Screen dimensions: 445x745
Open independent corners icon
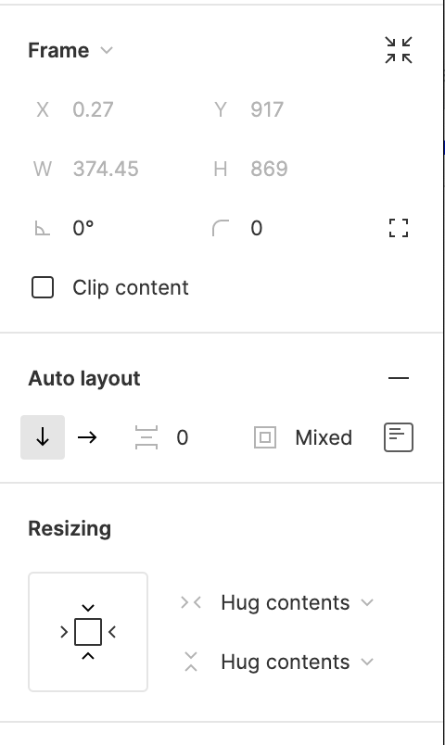click(399, 228)
